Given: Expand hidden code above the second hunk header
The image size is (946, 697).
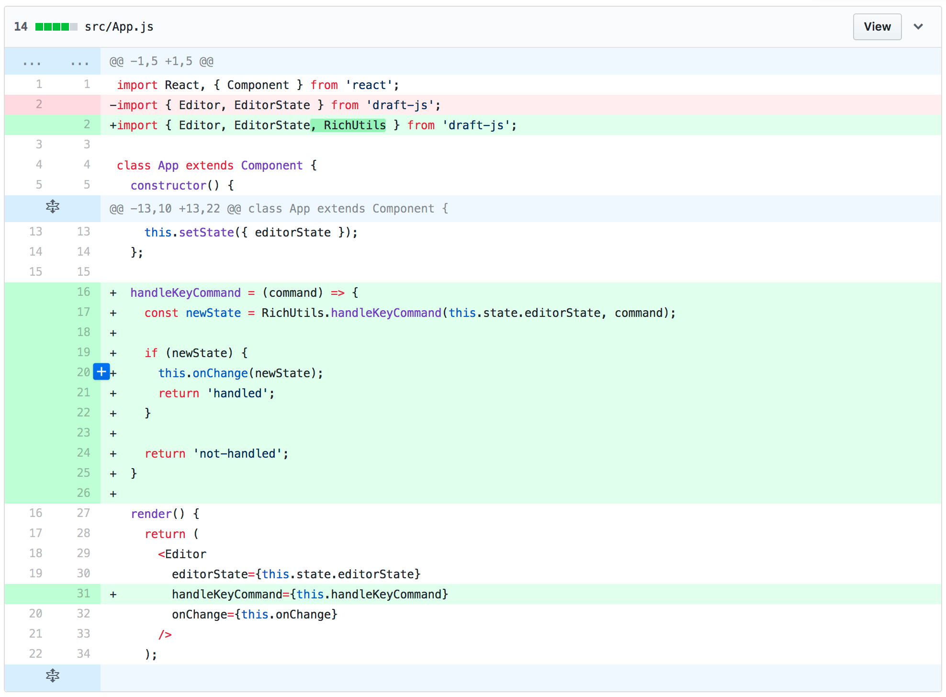Looking at the screenshot, I should click(x=52, y=207).
